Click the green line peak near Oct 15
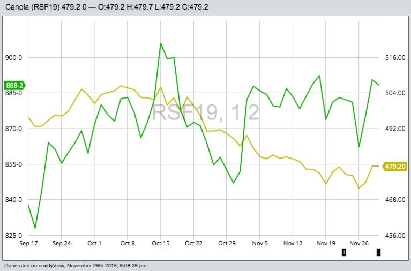Image resolution: width=411 pixels, height=271 pixels. [161, 43]
